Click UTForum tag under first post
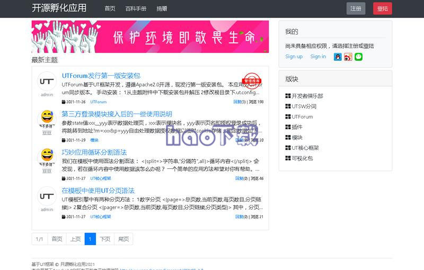 tap(99, 102)
